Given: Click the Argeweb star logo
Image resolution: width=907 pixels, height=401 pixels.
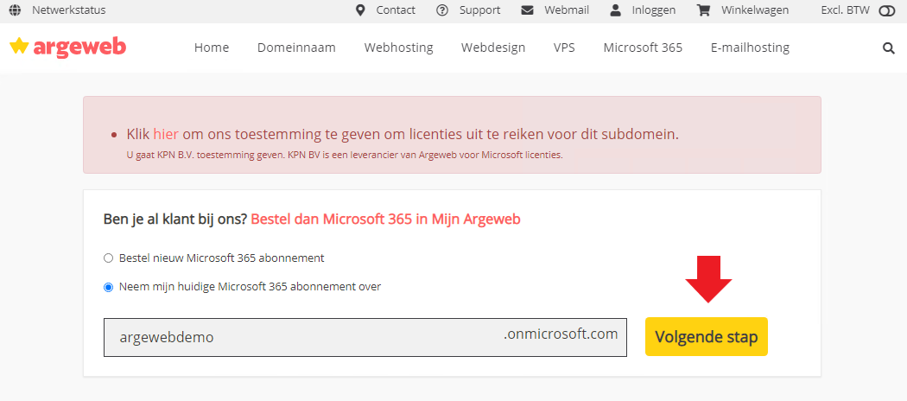Looking at the screenshot, I should click(x=67, y=47).
